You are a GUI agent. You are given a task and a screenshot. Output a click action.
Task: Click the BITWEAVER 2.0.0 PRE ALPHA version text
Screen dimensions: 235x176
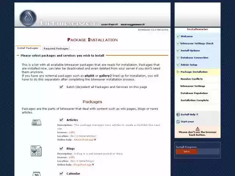[x=153, y=30]
